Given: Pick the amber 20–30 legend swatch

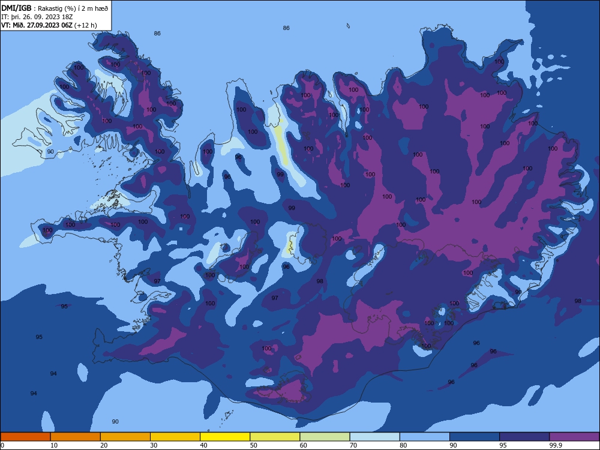Looking at the screenshot, I should coord(125,437).
